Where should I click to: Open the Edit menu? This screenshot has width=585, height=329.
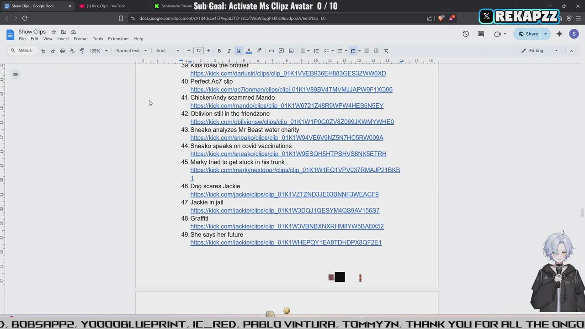pos(34,39)
